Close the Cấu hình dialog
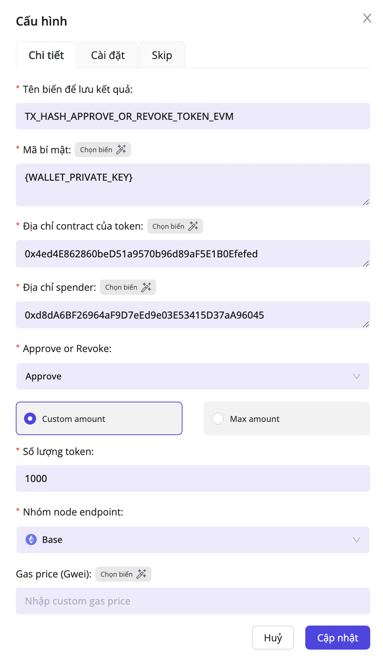383x659 pixels. 367,18
